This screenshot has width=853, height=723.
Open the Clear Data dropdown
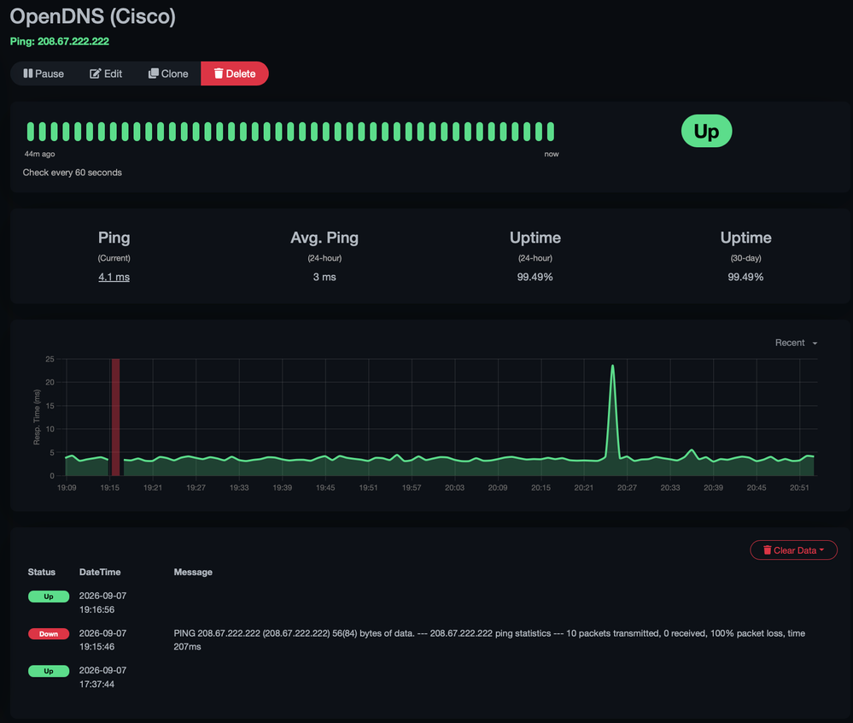tap(793, 550)
